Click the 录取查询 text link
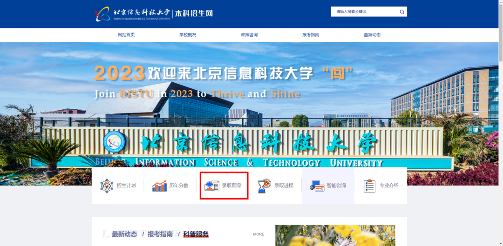This screenshot has height=246, width=503. pos(231,186)
